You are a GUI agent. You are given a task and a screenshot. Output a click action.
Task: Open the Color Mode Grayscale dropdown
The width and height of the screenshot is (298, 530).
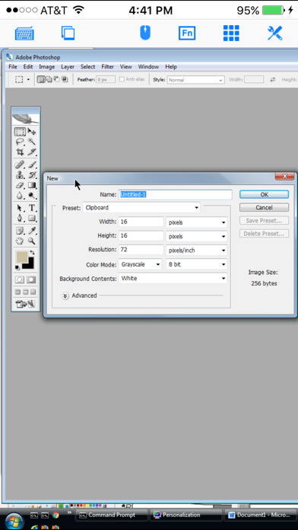(x=140, y=264)
